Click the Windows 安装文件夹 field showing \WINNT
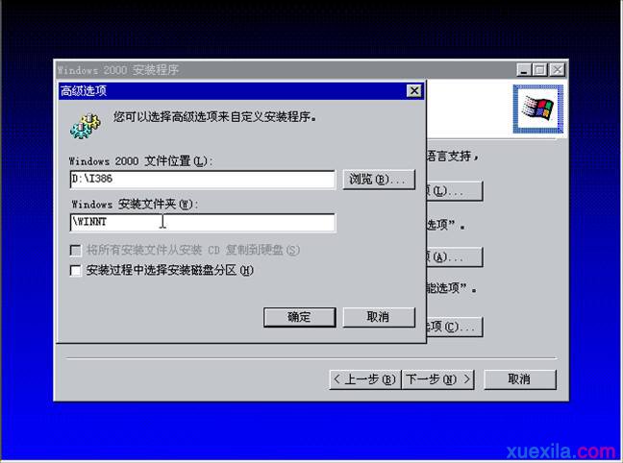 tap(202, 223)
